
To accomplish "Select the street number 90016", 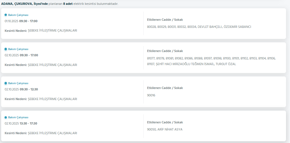I will (151, 95).
